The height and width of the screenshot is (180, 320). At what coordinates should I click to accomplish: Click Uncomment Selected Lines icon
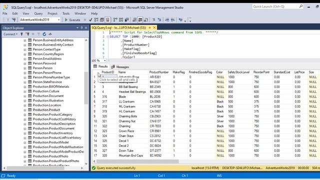tap(159, 20)
